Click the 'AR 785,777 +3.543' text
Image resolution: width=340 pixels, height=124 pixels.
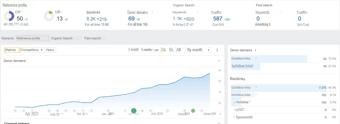coord(16,24)
